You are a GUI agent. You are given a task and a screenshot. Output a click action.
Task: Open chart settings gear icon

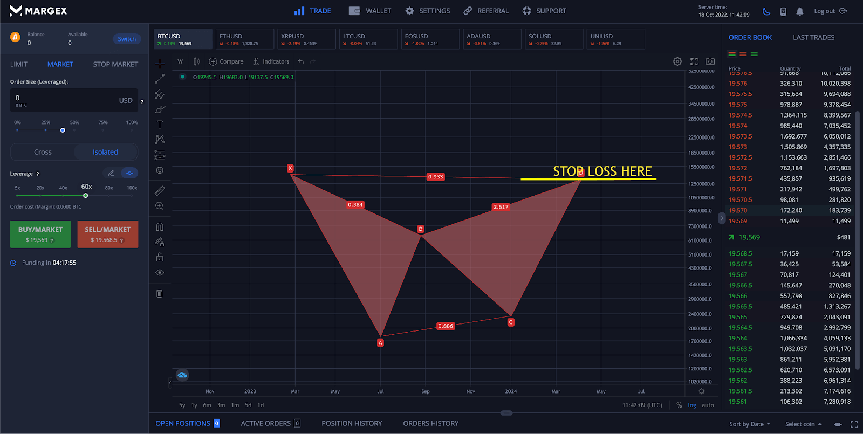677,61
